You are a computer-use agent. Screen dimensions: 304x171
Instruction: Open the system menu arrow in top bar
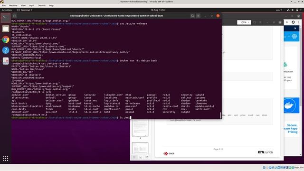[x=301, y=10]
